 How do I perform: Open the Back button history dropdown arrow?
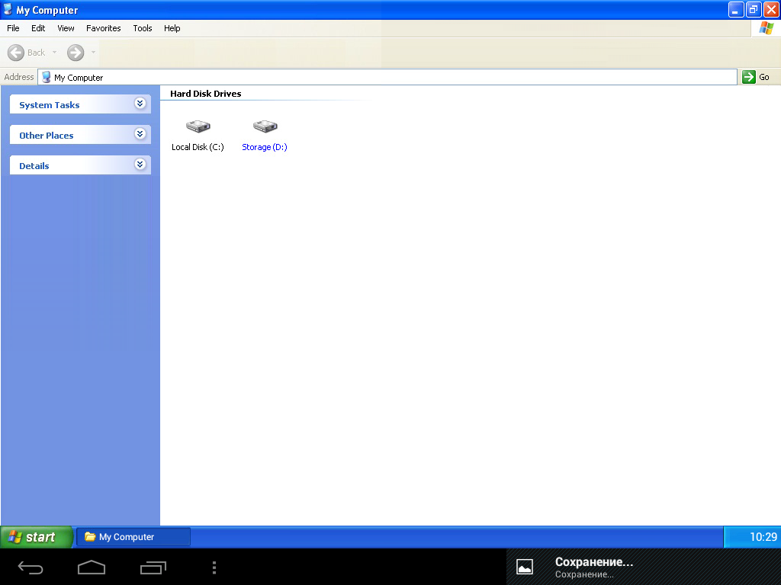(54, 53)
